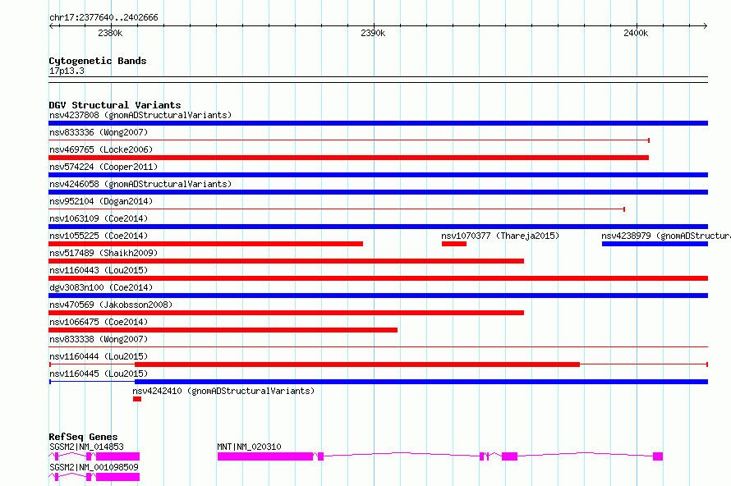This screenshot has height=486, width=731.
Task: Click the nsv4246058 gnomAD blue bar
Action: (x=378, y=192)
